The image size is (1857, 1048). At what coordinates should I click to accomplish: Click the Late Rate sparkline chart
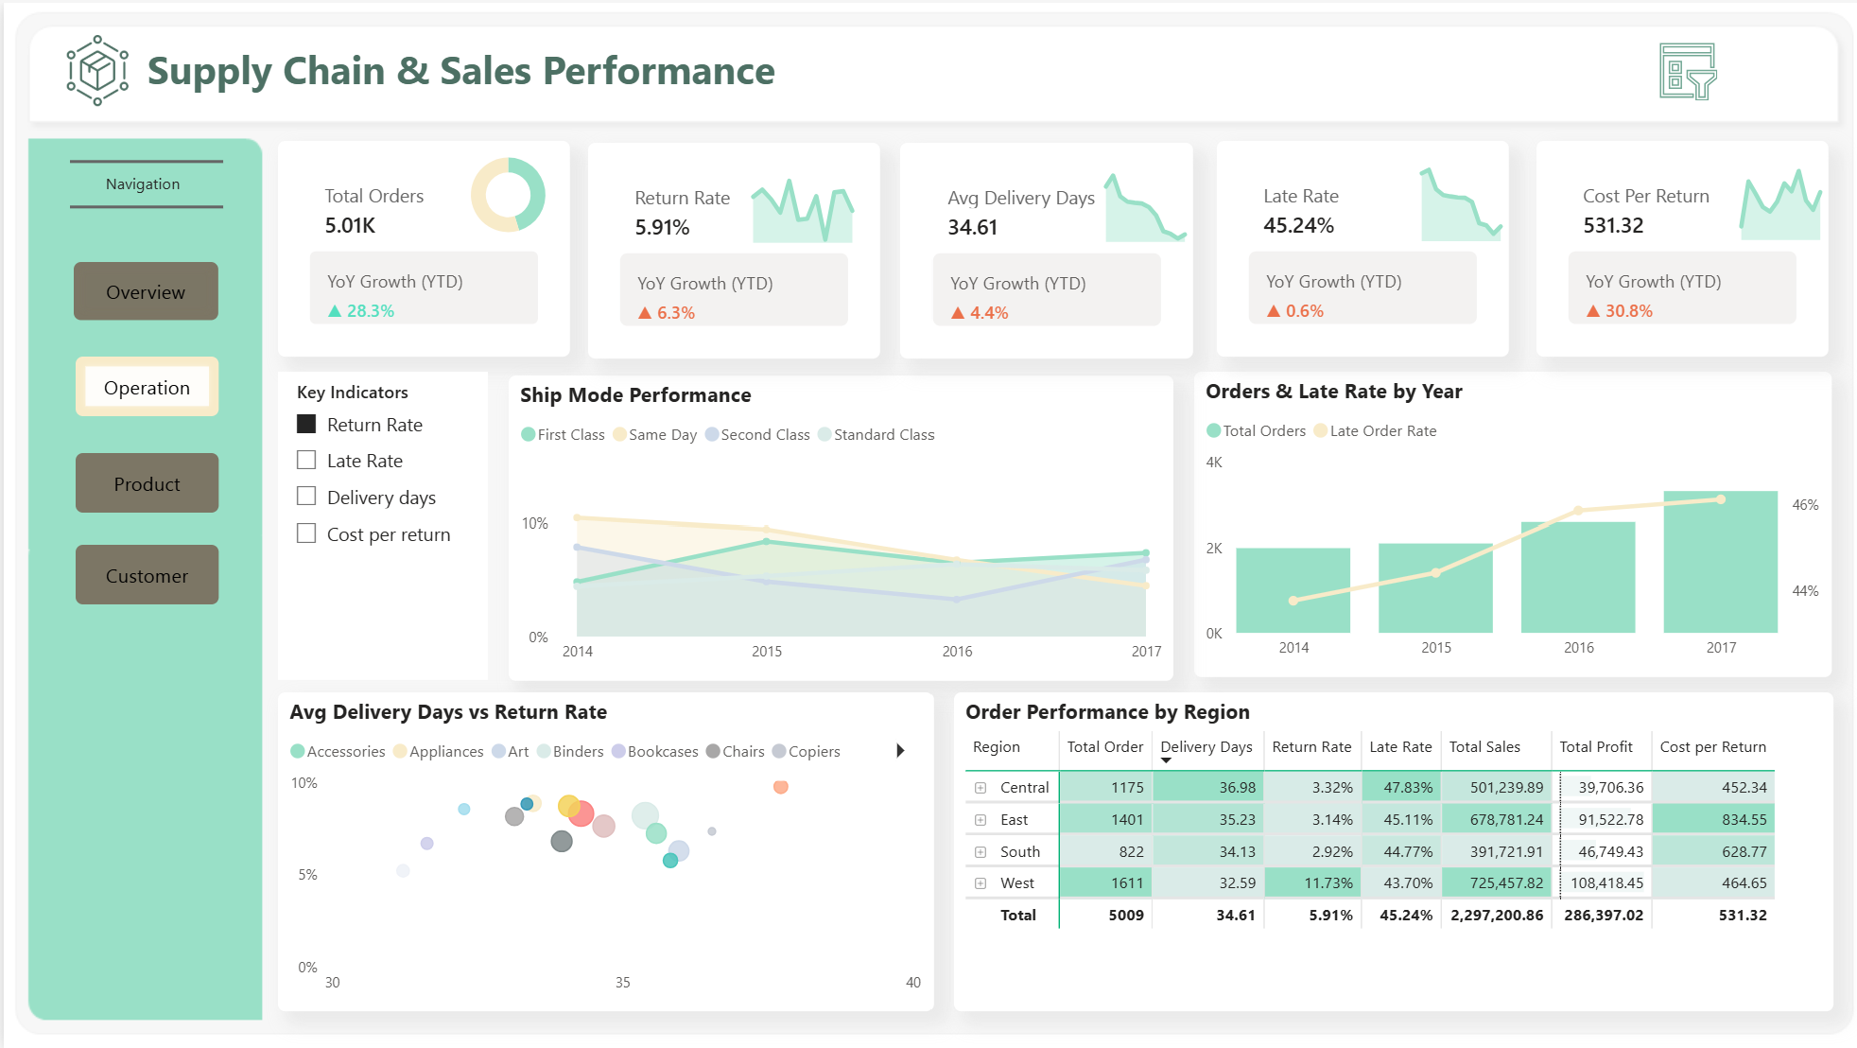click(1461, 205)
